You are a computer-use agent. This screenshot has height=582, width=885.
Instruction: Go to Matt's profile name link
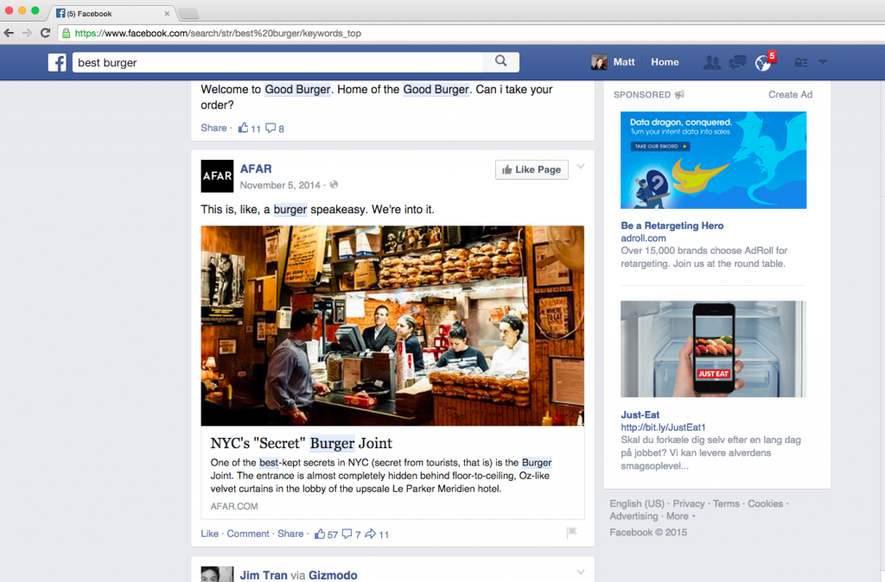(x=624, y=62)
